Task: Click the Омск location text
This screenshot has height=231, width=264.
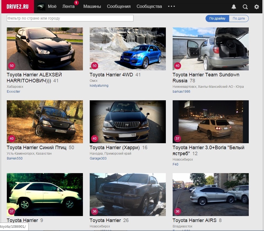Action: pos(94,81)
